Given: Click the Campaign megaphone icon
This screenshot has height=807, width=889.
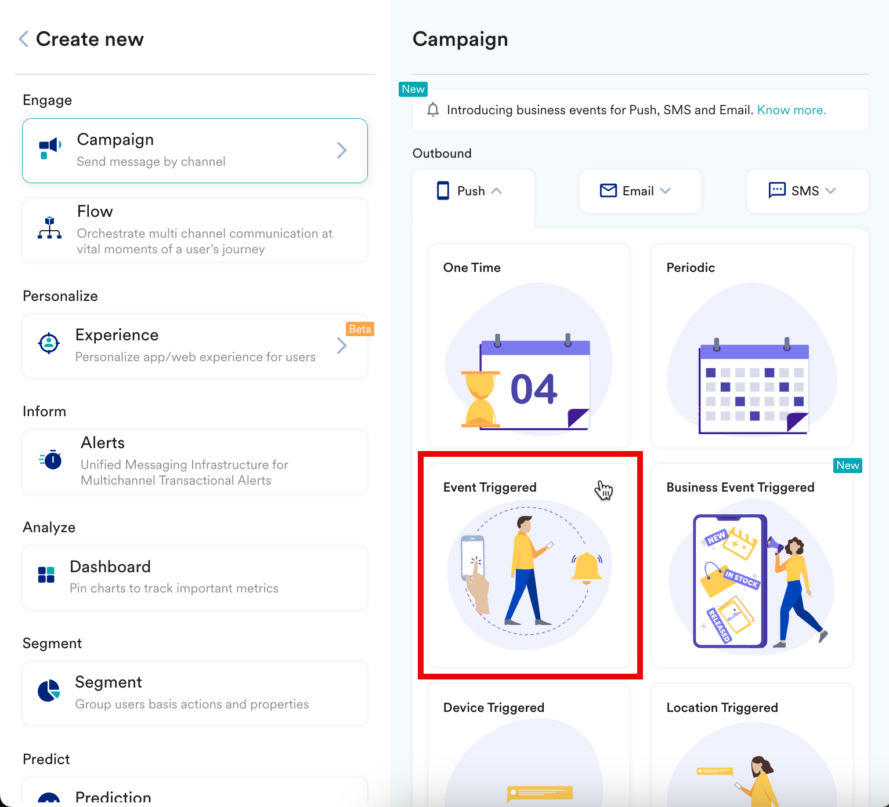Looking at the screenshot, I should coord(50,148).
